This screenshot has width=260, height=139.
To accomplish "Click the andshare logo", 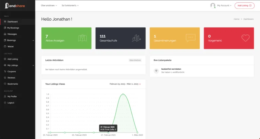I will coord(13,5).
